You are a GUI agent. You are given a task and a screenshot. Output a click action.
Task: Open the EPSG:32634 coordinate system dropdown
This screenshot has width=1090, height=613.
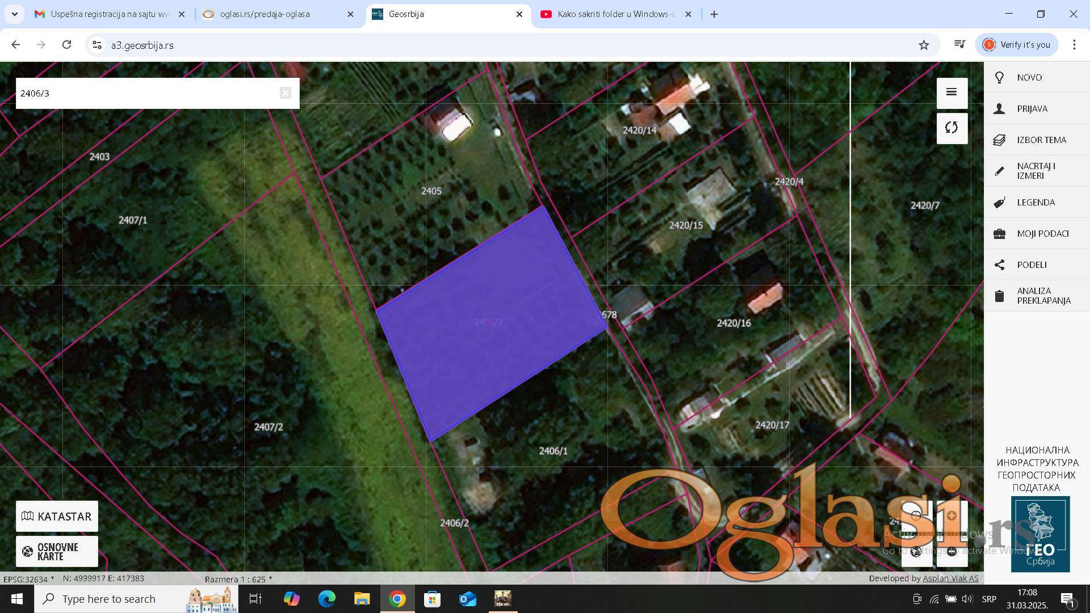click(29, 579)
